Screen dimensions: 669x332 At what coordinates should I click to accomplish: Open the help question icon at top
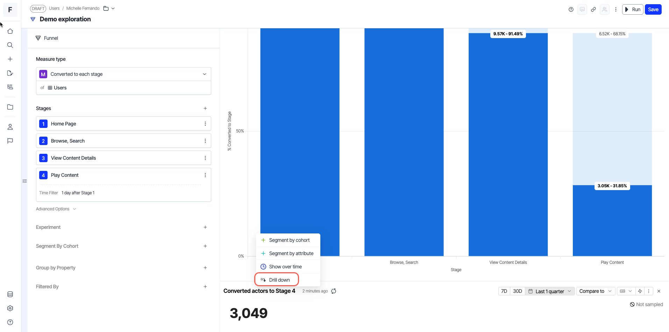(x=571, y=9)
